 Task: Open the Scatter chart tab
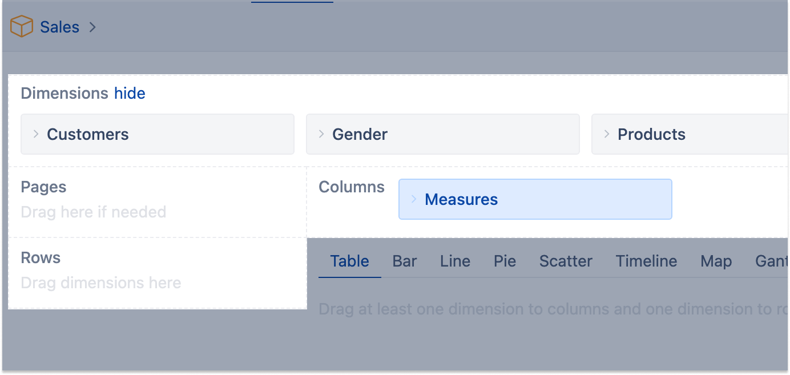click(x=566, y=261)
